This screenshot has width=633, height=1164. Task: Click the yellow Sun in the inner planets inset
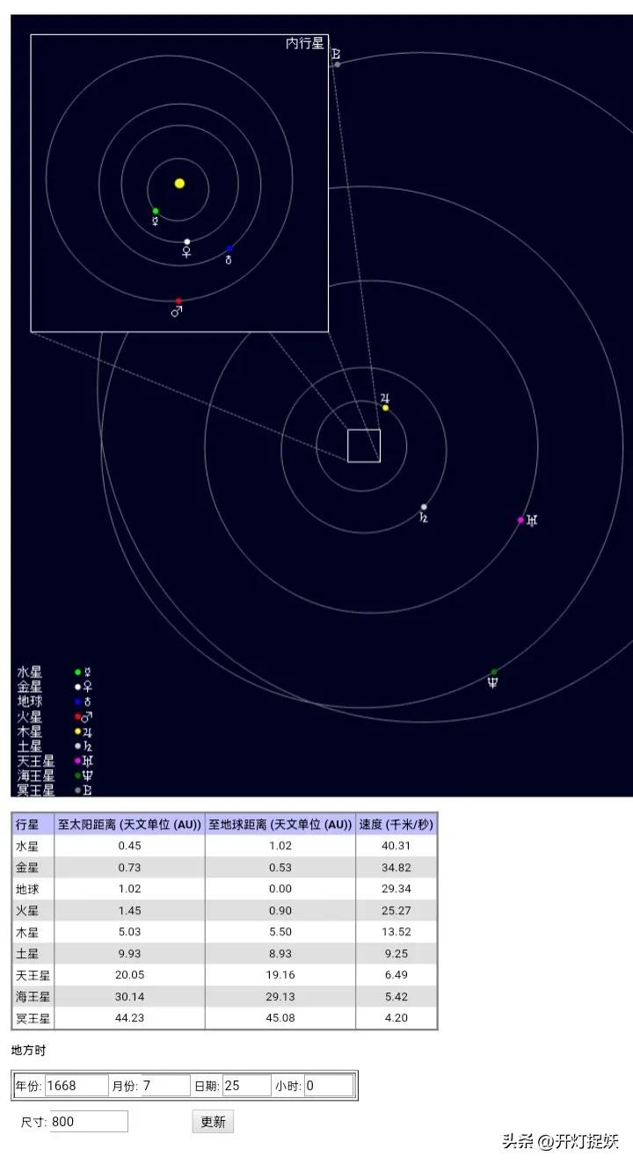[179, 184]
